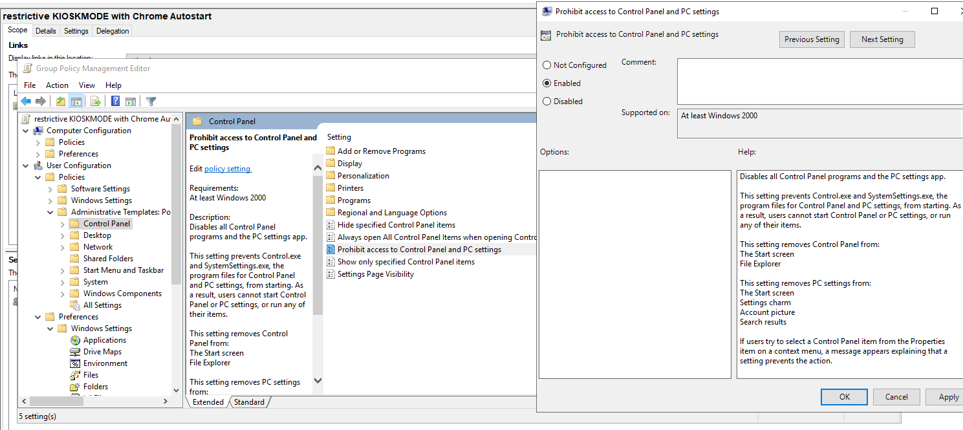
Task: Switch to the Standard tab
Action: [x=249, y=402]
